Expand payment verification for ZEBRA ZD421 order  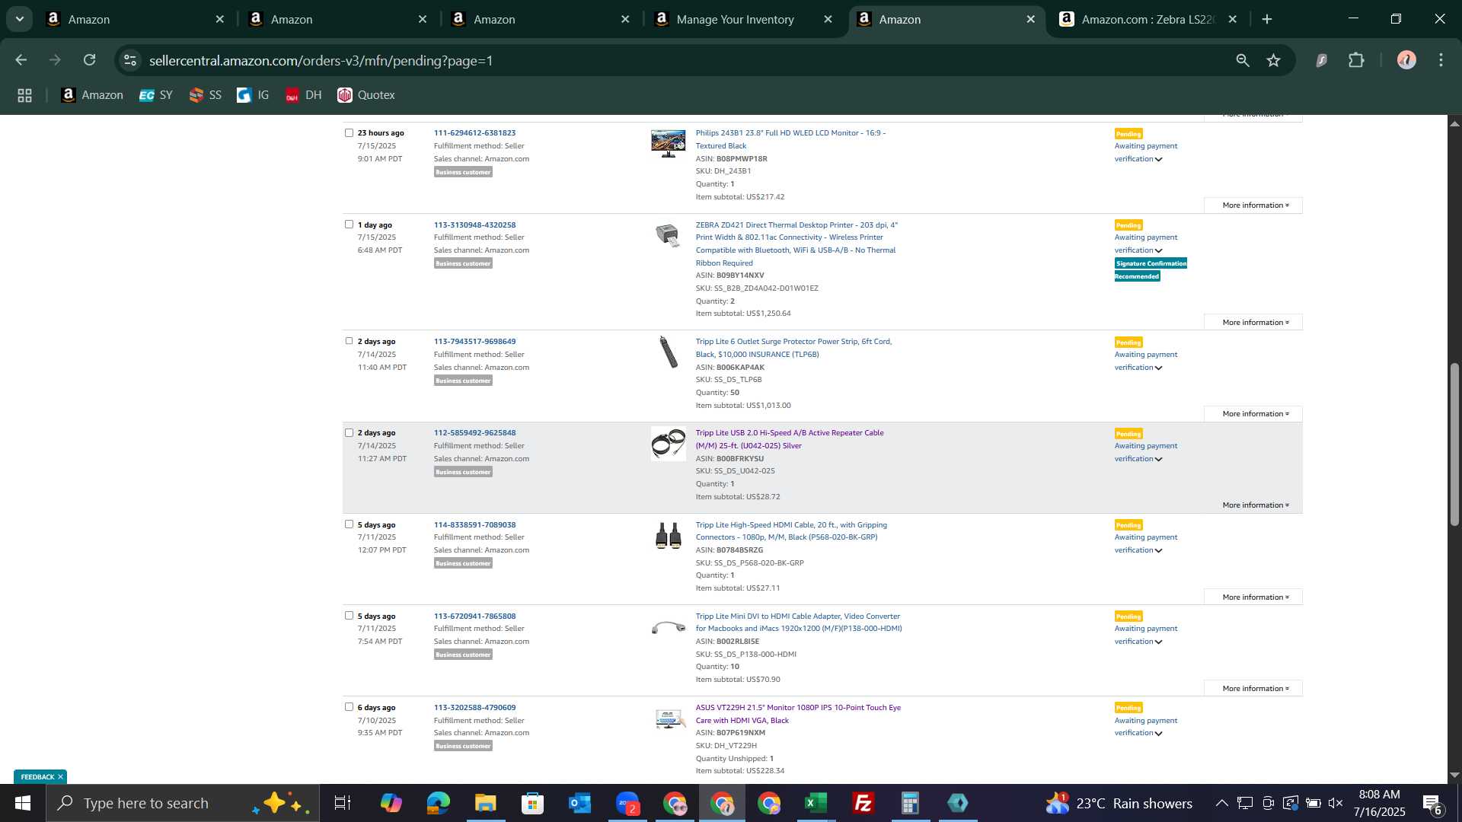click(x=1158, y=250)
